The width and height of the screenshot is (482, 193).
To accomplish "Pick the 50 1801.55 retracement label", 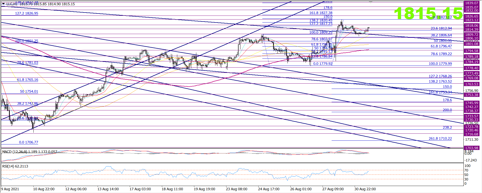I will pos(443,41).
